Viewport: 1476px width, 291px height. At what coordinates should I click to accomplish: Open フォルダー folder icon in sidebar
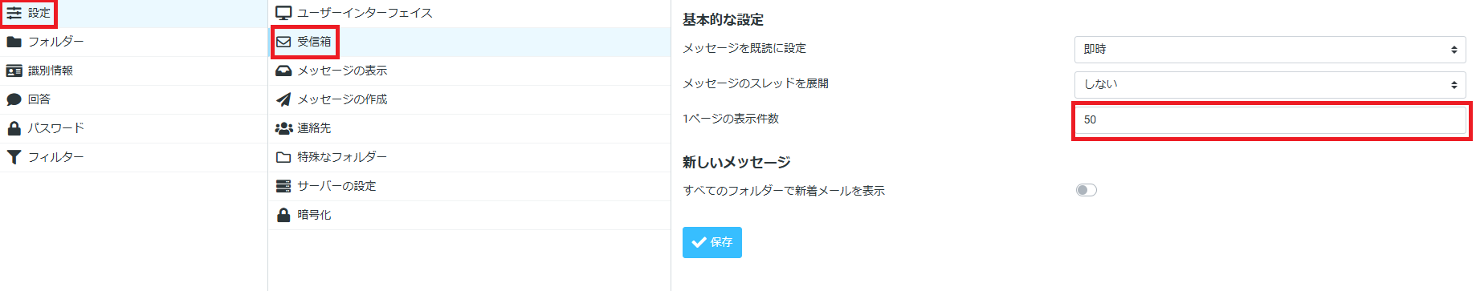pyautogui.click(x=14, y=42)
